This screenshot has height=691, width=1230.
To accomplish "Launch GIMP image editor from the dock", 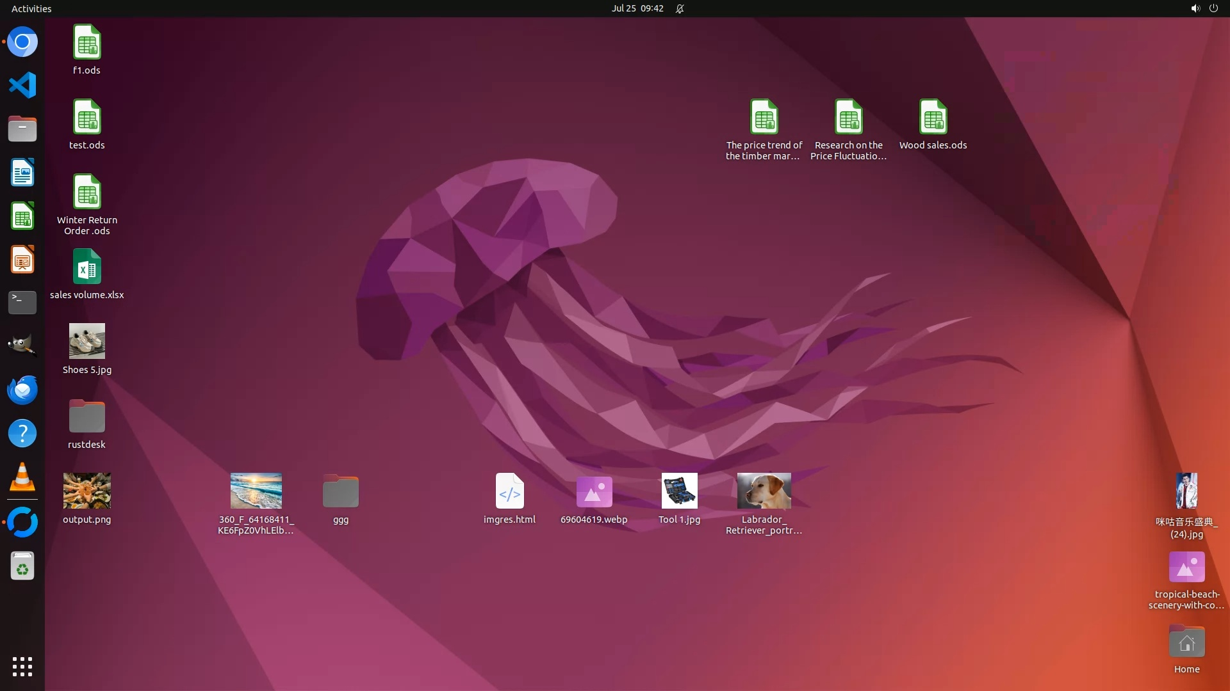I will pyautogui.click(x=22, y=346).
